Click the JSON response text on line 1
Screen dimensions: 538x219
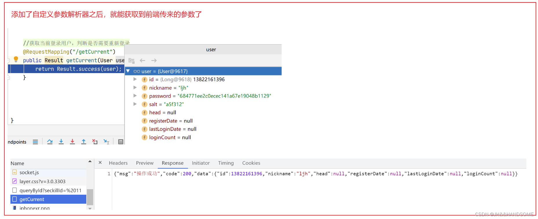316,174
